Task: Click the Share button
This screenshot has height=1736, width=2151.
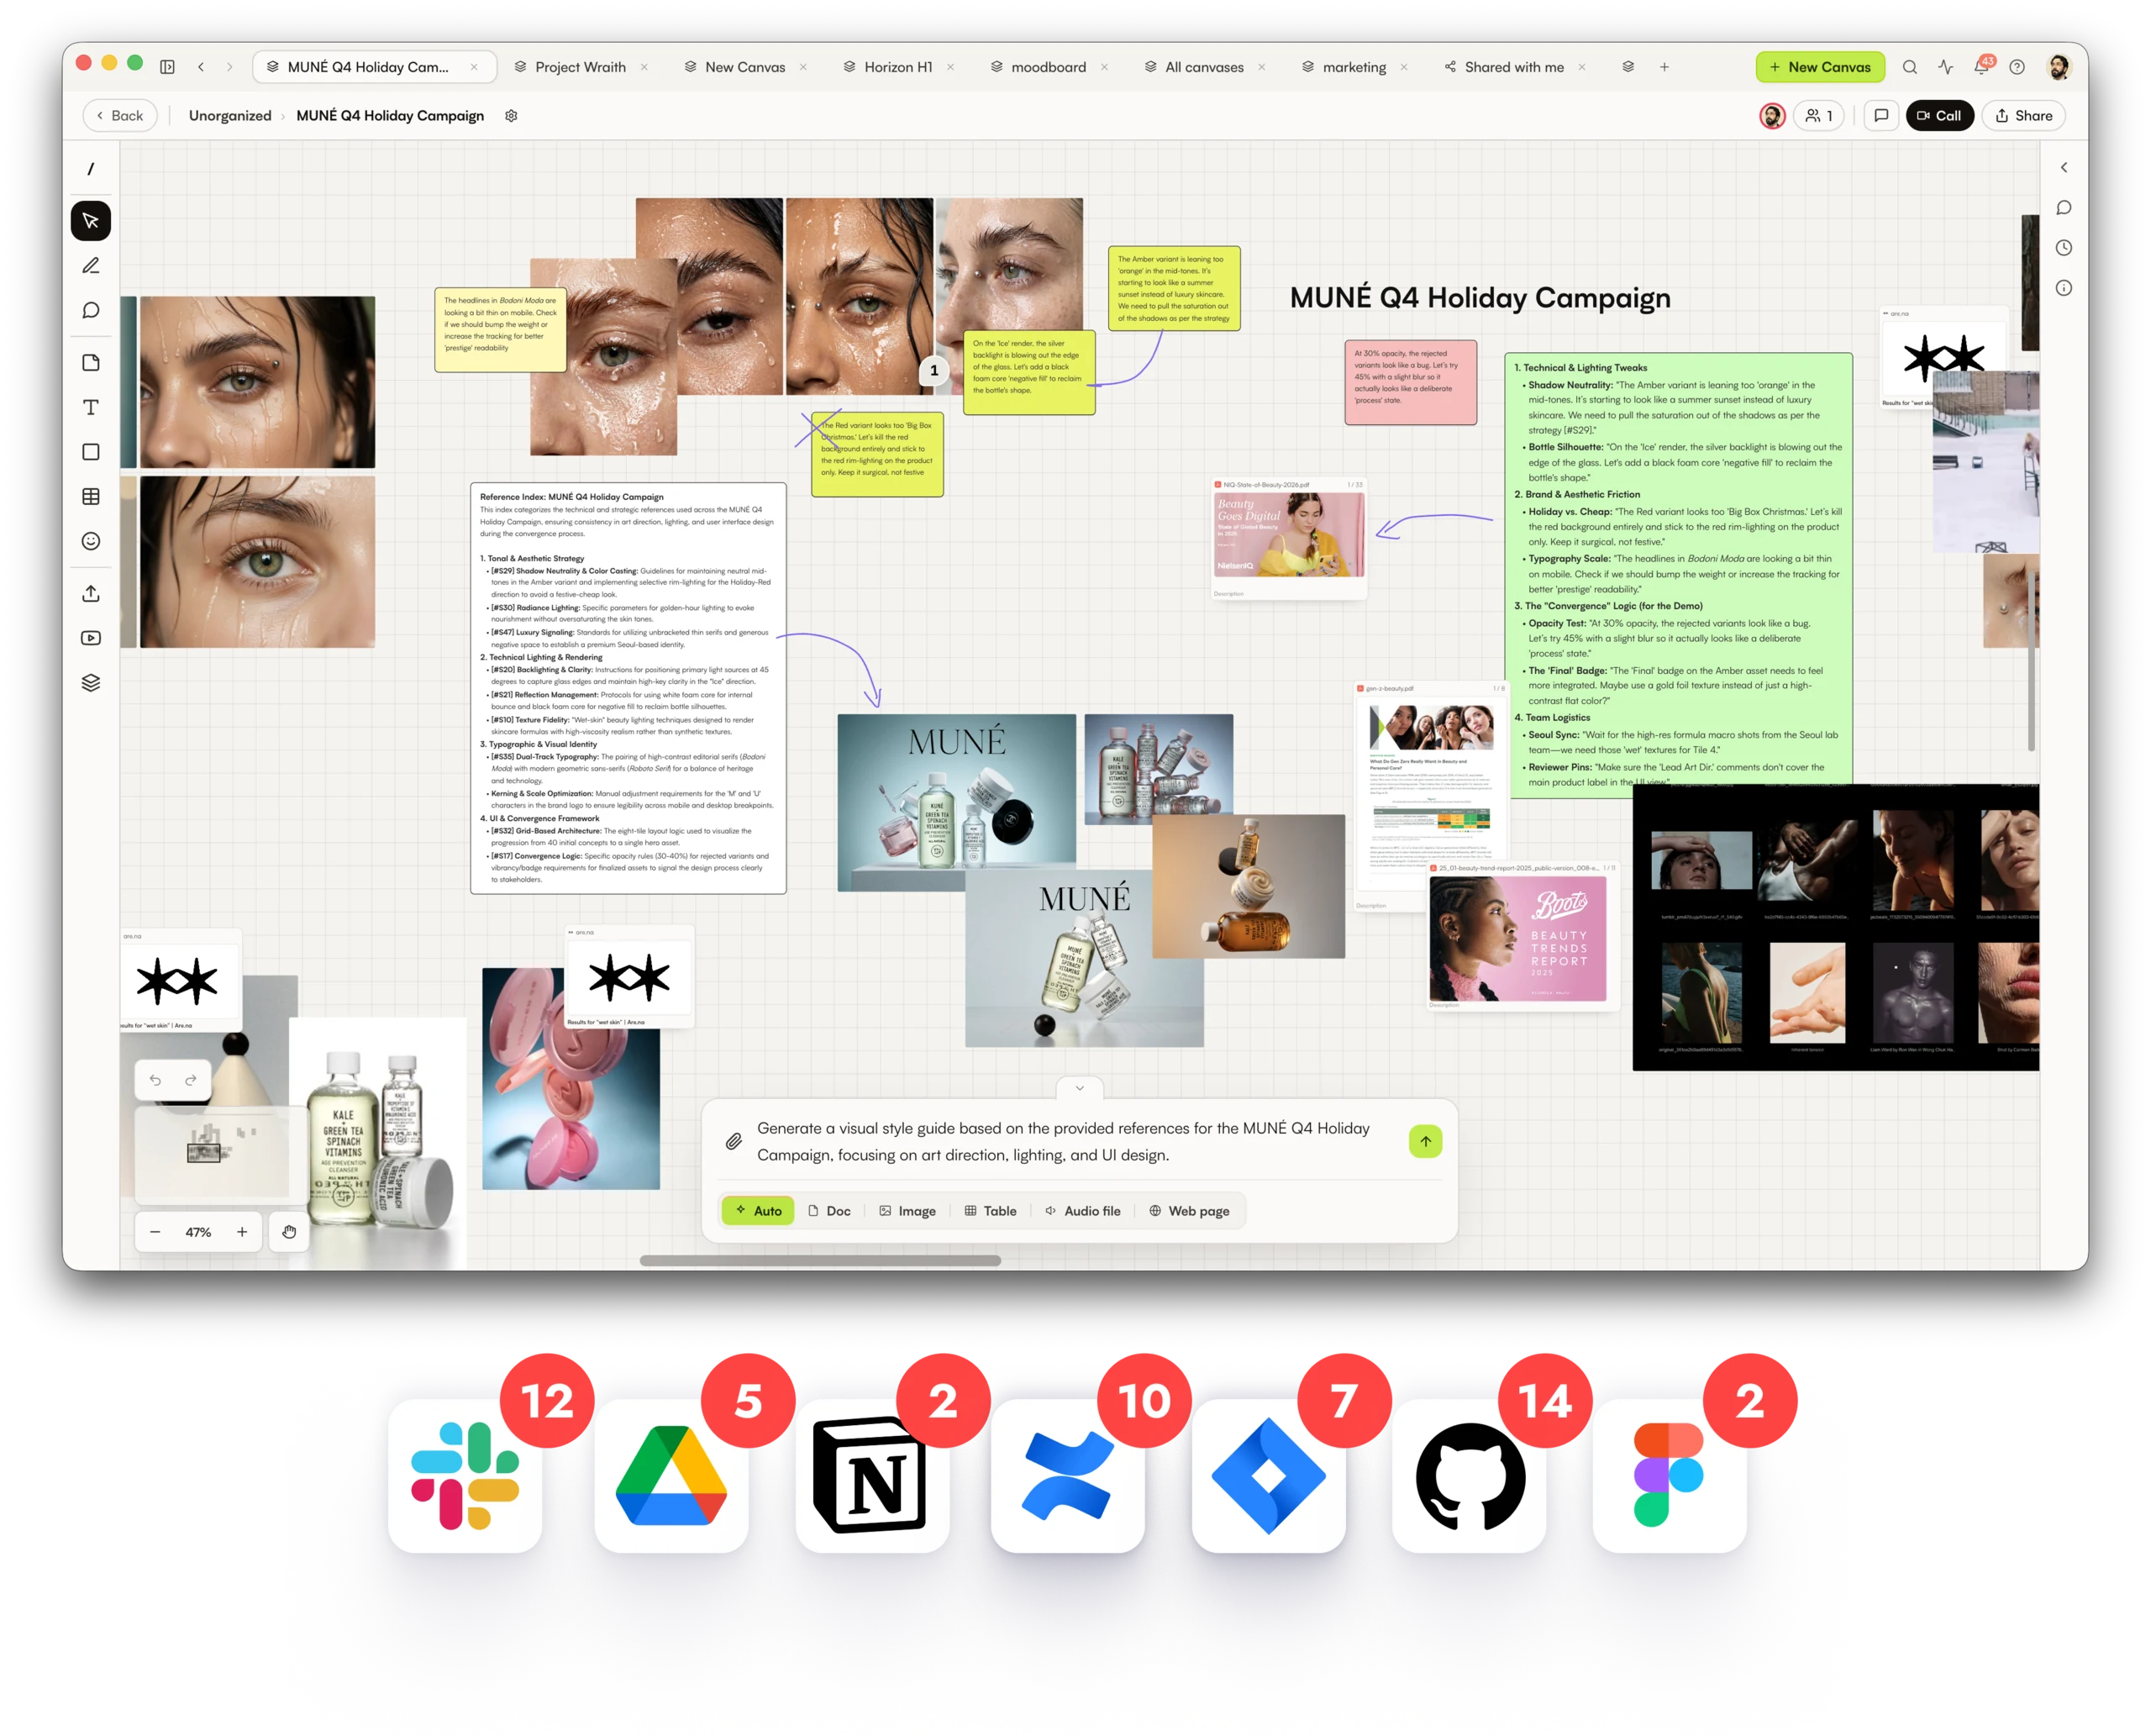Action: 2024,116
